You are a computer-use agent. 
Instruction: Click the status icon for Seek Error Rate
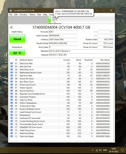point(12,75)
